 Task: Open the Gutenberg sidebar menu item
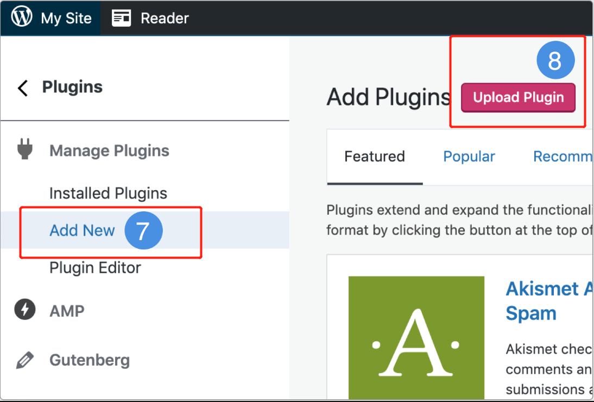click(x=89, y=360)
